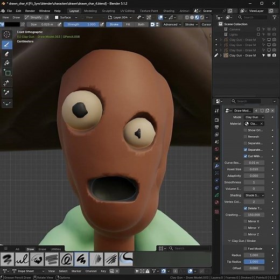
Task: Click the outliner filter funnel icon
Action: click(x=274, y=17)
